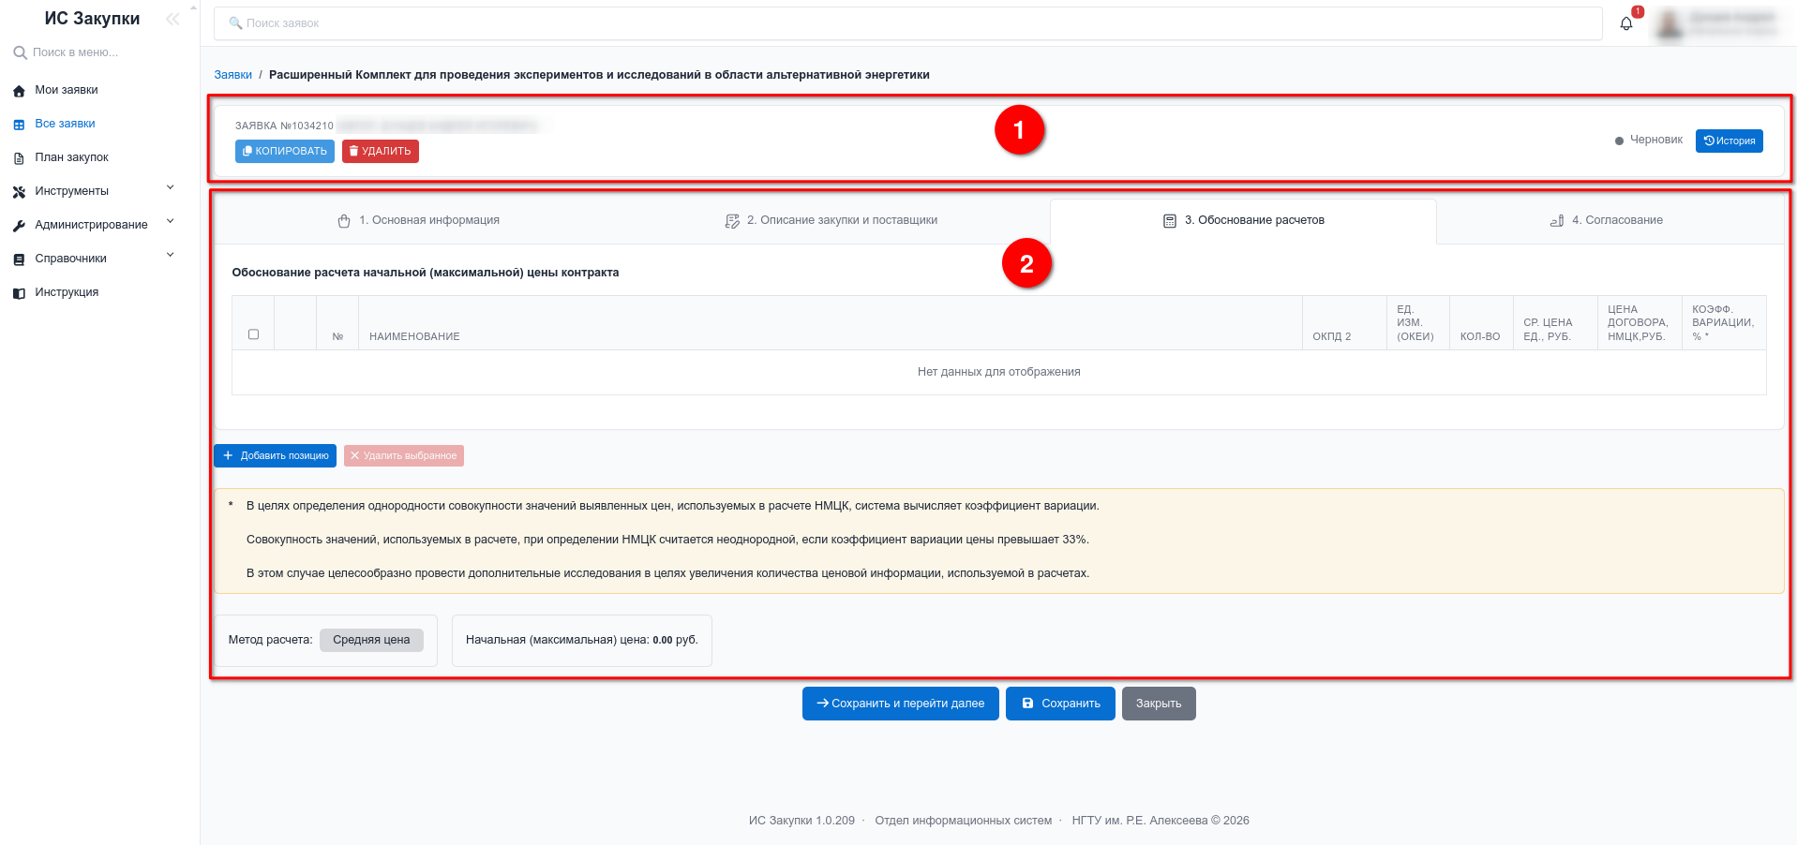Click Сохранить и перейти далее button
Screen dimensions: 1797x845
pos(901,704)
